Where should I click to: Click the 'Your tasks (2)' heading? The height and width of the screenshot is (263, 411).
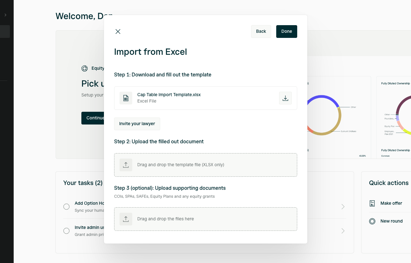point(83,183)
